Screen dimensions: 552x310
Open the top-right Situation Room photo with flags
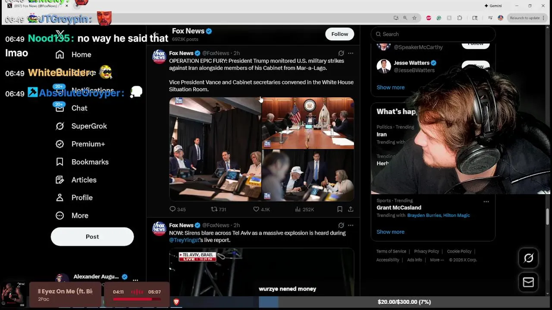pyautogui.click(x=308, y=123)
